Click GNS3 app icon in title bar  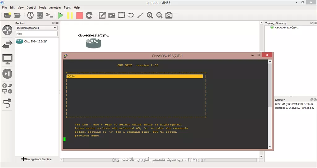pyautogui.click(x=2, y=2)
